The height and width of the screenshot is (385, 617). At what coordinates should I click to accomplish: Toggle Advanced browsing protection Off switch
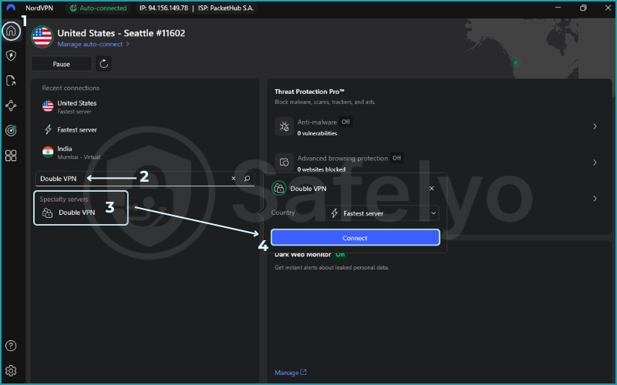(396, 158)
